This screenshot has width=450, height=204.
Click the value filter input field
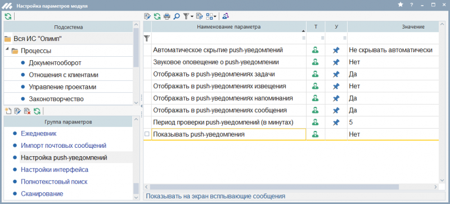click(x=393, y=38)
